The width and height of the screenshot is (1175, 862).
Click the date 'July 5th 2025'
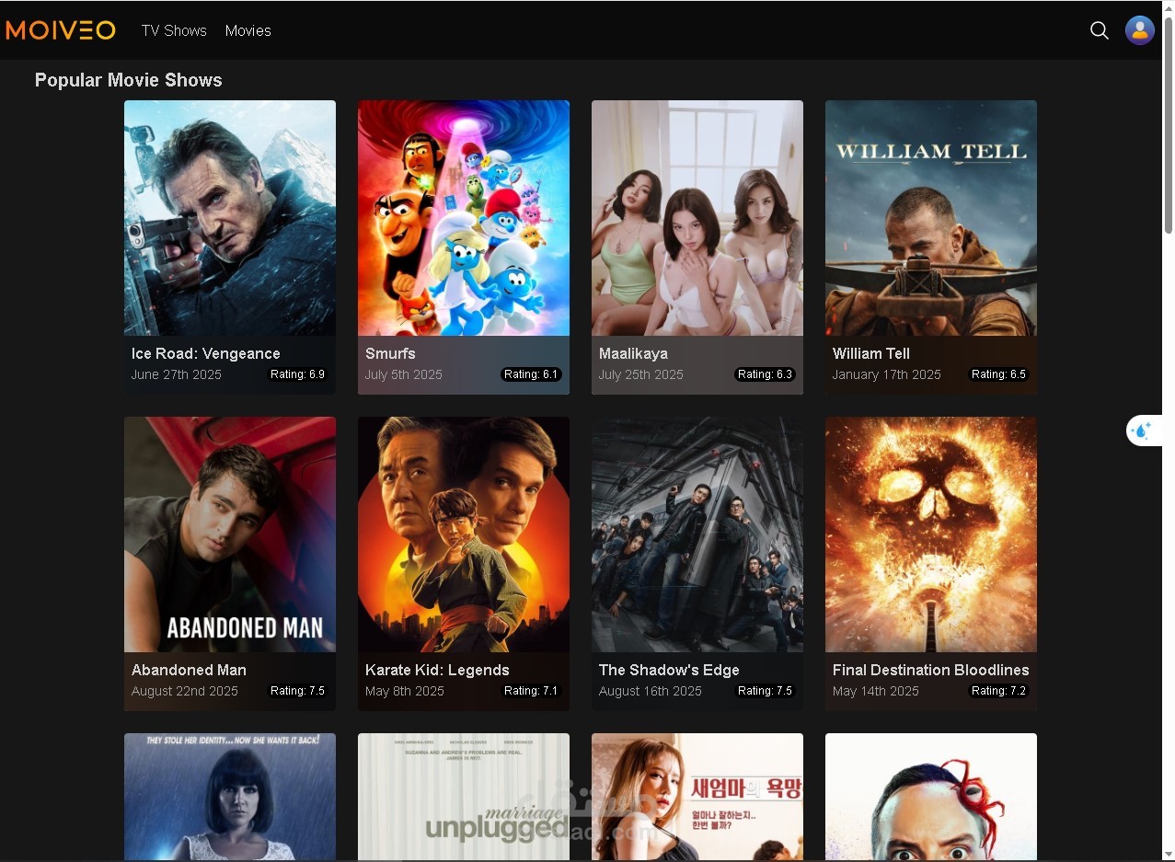point(404,374)
